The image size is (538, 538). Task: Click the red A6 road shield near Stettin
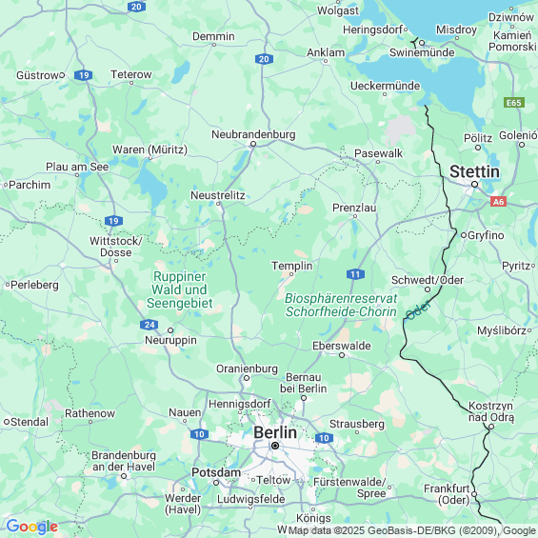click(499, 202)
